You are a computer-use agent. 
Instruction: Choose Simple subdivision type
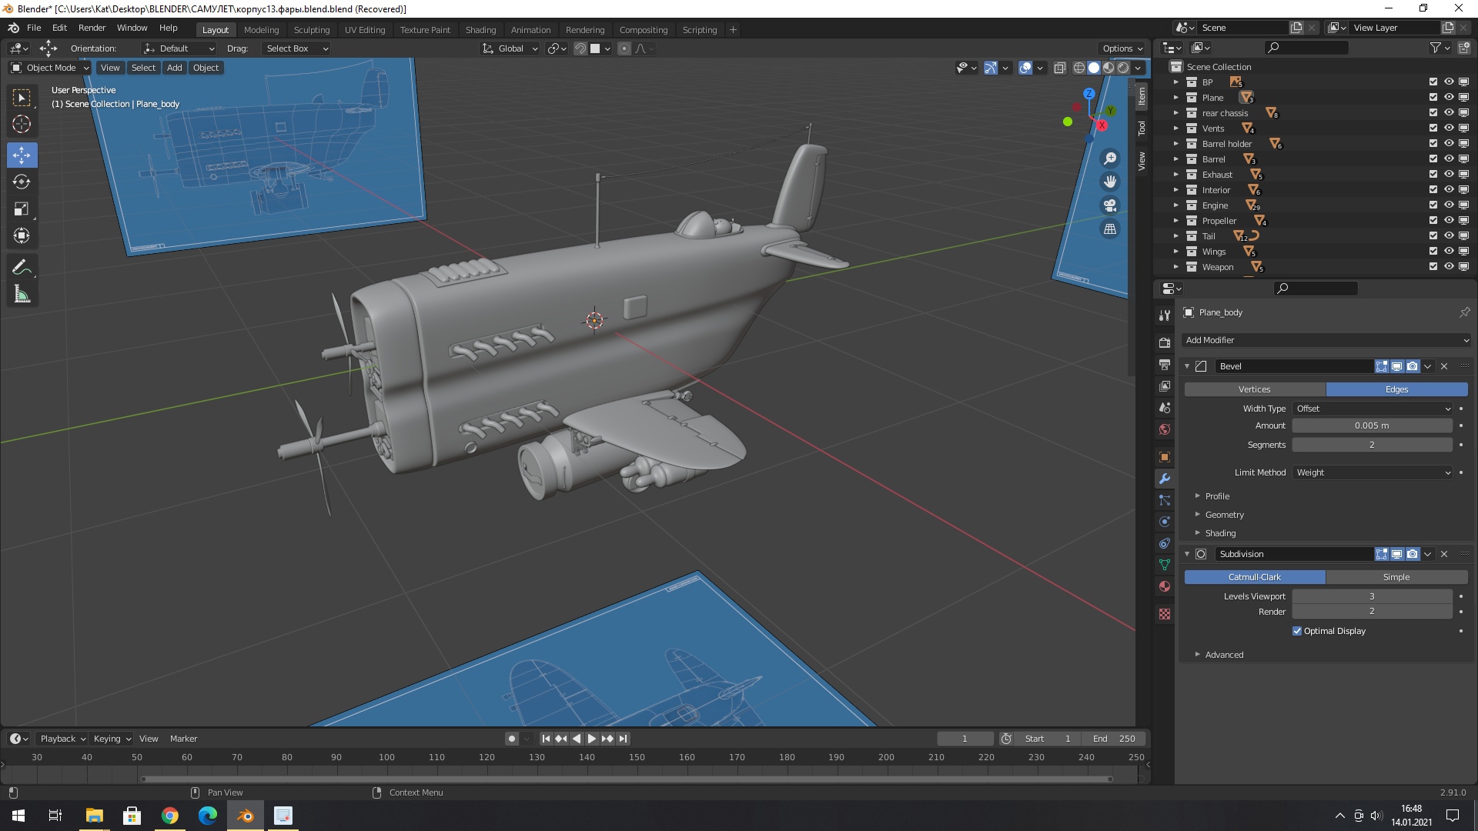(x=1396, y=577)
